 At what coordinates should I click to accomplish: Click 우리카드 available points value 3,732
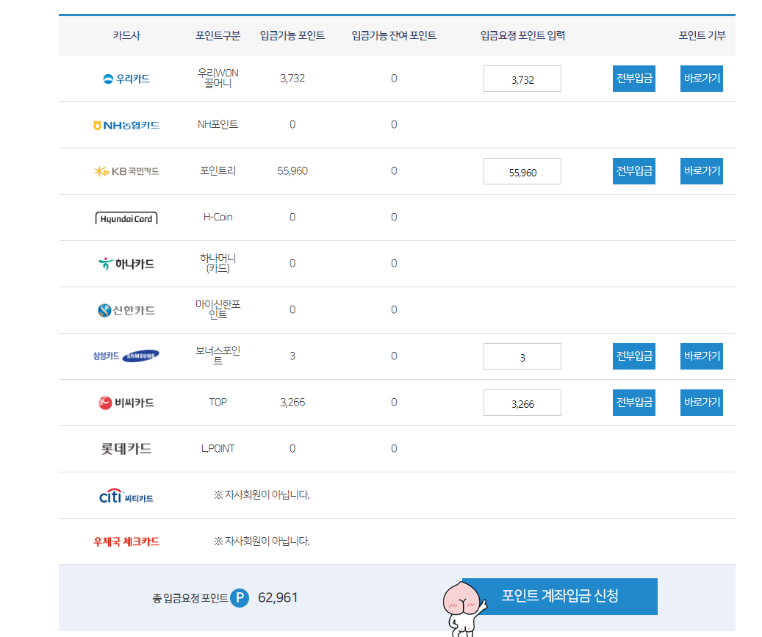click(x=292, y=78)
